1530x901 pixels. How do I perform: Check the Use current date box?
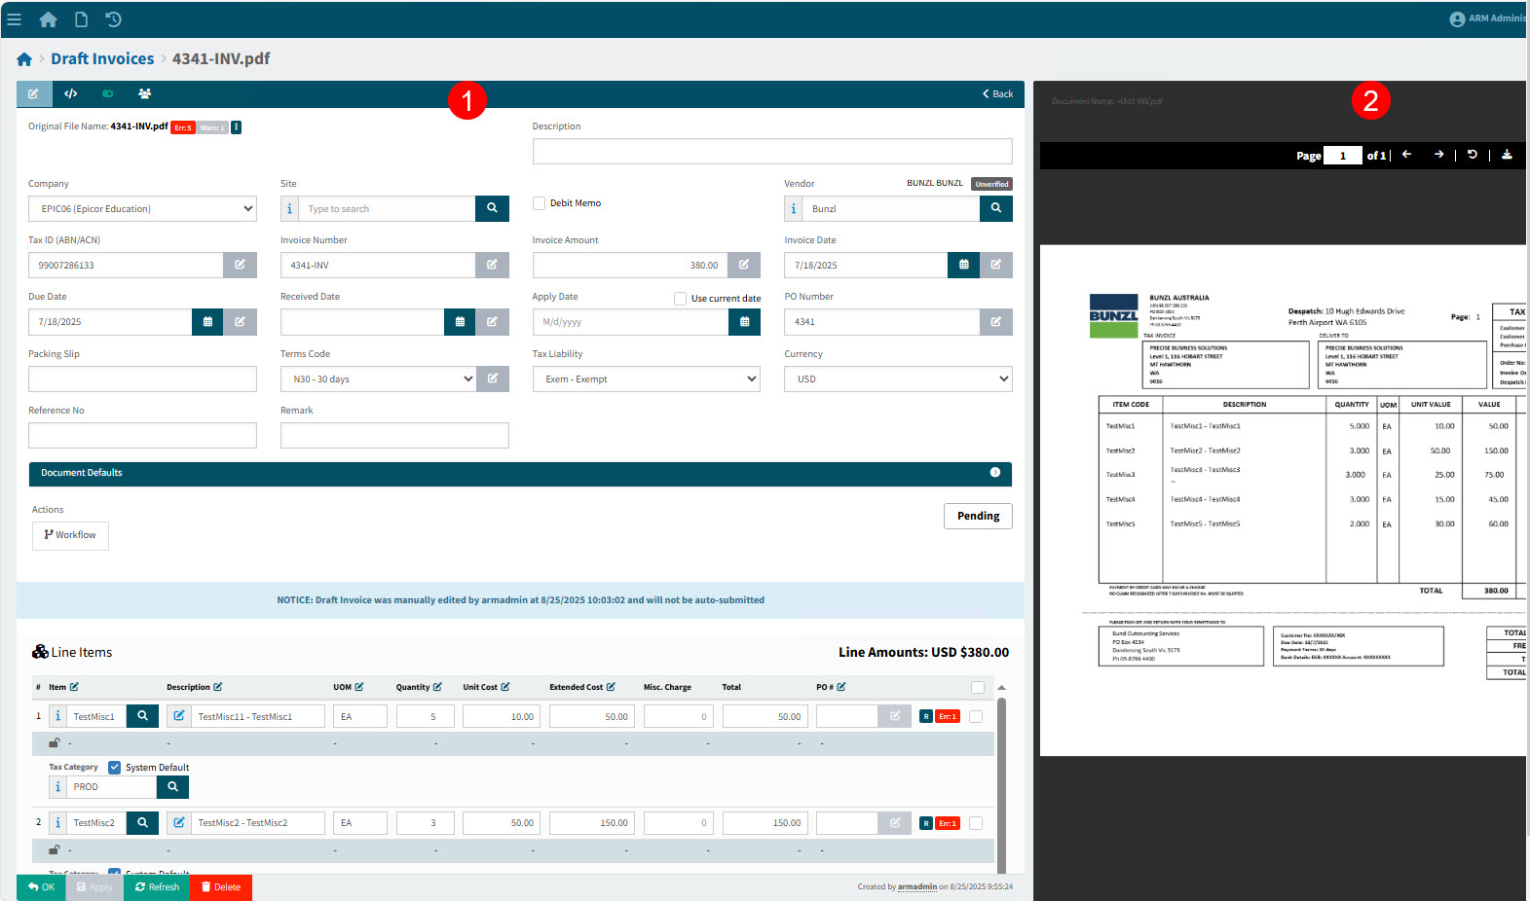tap(680, 299)
